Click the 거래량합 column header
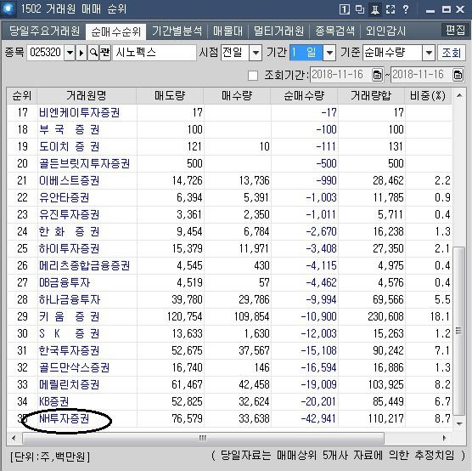The width and height of the screenshot is (472, 471). 371,96
